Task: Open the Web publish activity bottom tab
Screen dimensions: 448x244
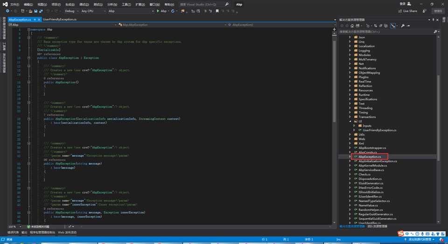Action: tap(67, 232)
